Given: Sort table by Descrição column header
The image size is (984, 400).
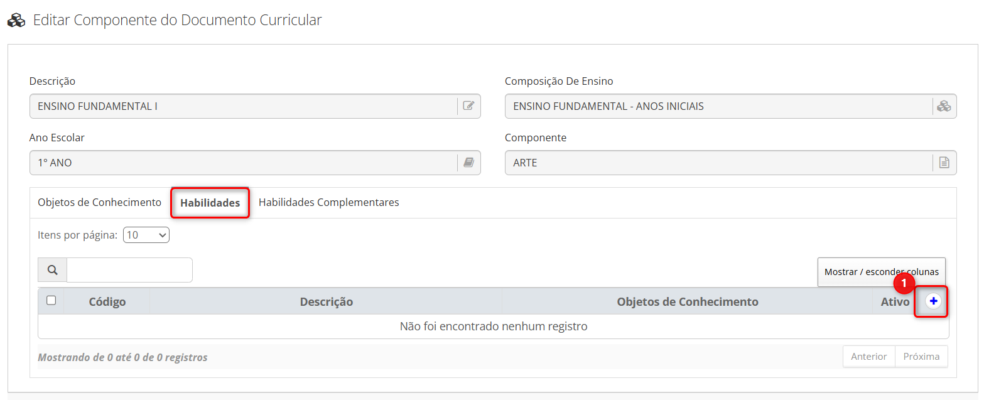Looking at the screenshot, I should tap(326, 302).
